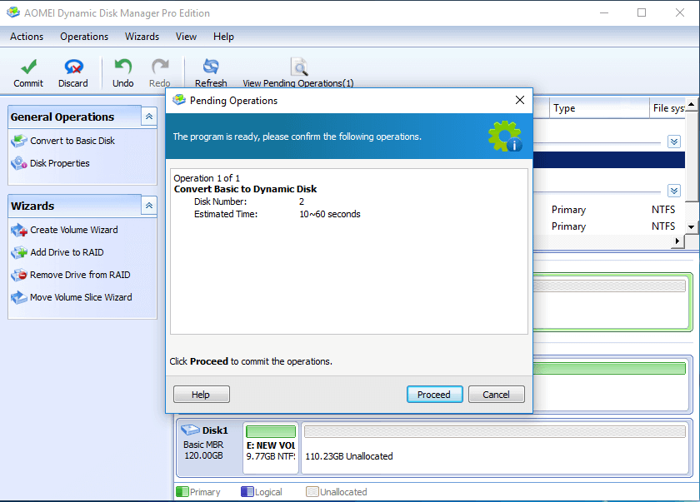Click the Move Volume Slice Wizard icon
The height and width of the screenshot is (502, 700).
pyautogui.click(x=19, y=297)
